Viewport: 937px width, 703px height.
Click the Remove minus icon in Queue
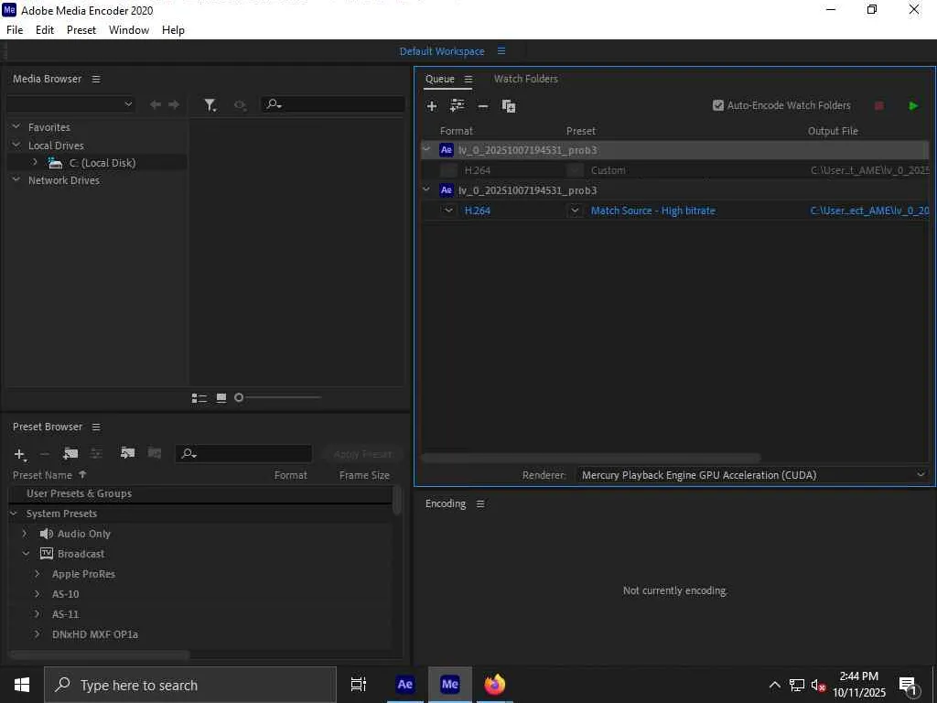483,106
